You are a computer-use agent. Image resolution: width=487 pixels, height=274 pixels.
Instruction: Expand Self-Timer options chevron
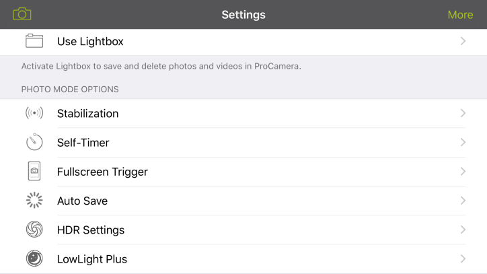[x=463, y=142]
